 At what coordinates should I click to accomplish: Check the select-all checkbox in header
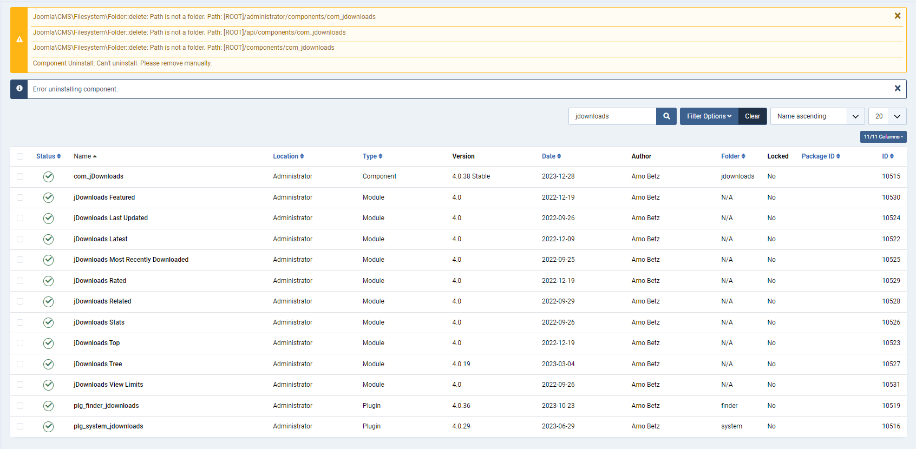tap(20, 156)
